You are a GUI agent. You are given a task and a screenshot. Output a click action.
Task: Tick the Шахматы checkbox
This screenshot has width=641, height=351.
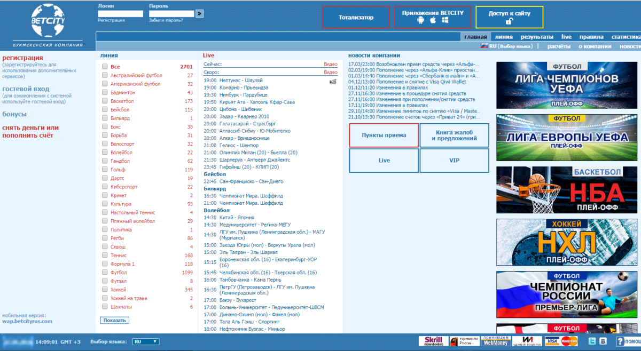105,307
